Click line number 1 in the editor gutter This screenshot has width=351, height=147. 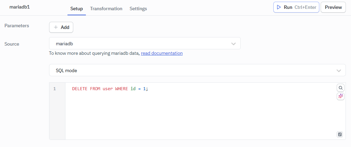click(x=55, y=89)
